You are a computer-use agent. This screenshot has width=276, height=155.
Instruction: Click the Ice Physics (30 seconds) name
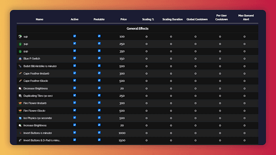[38, 118]
